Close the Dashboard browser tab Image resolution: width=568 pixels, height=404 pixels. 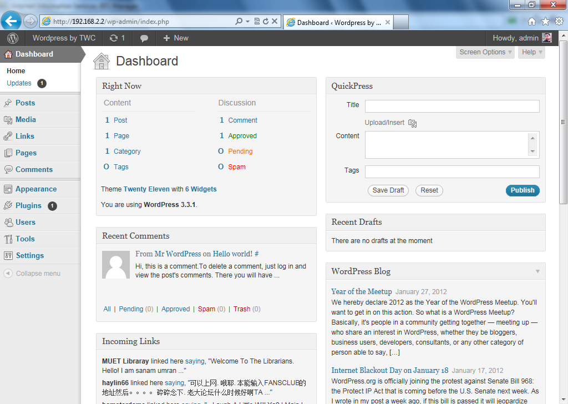tap(388, 22)
